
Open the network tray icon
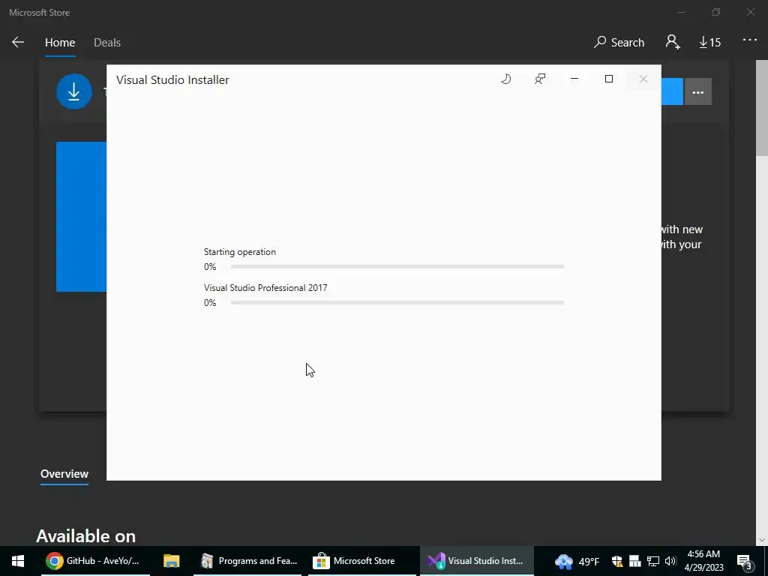[652, 561]
